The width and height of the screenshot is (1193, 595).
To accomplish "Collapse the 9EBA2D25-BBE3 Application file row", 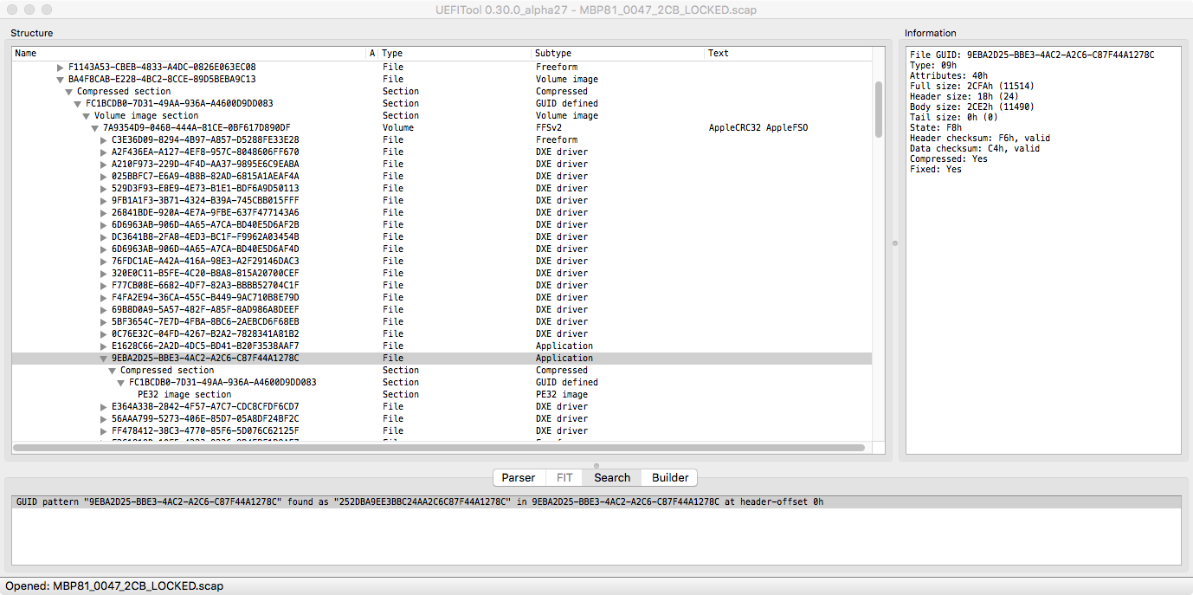I will coord(104,359).
